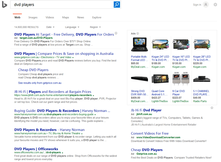Open Buying Guide DVD Players Harvey Norman result

coord(62,111)
